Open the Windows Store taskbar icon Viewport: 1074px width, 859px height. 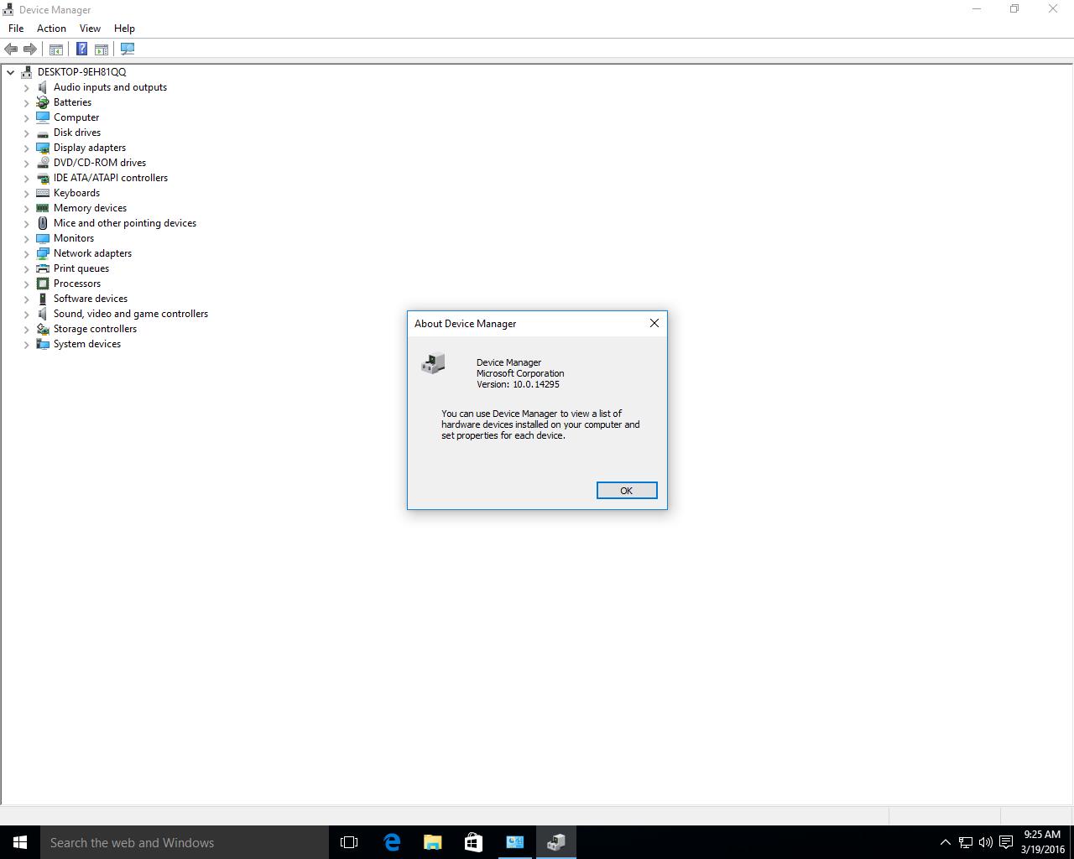coord(473,842)
